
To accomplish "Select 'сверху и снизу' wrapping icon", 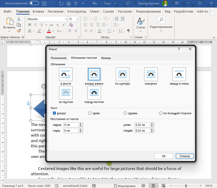I will pyautogui.click(x=179, y=74).
